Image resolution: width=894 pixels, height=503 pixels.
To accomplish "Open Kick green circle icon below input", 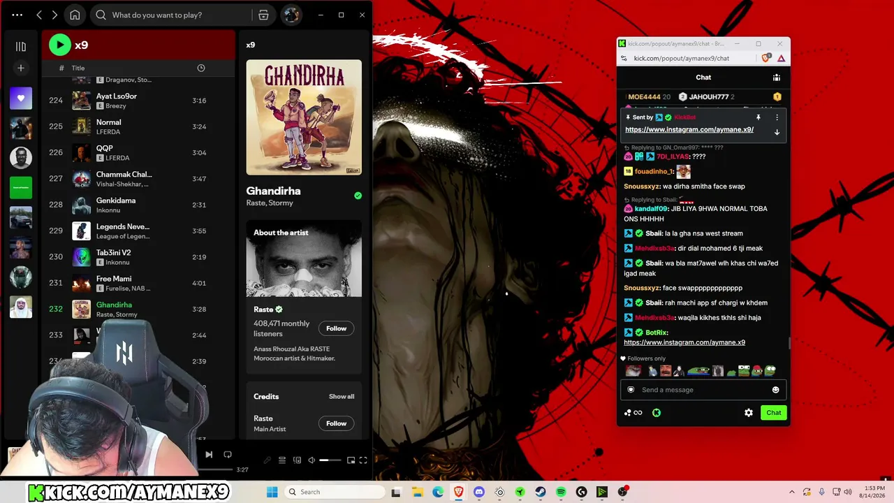I will 657,413.
